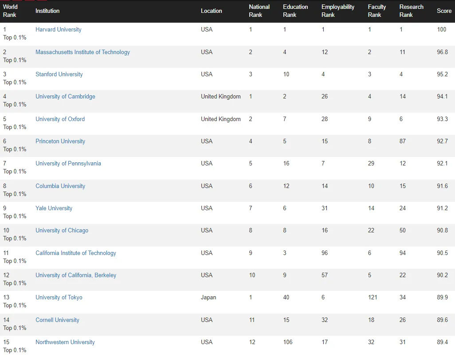This screenshot has width=455, height=357.
Task: Click Yale's employability rank 31
Action: point(325,208)
